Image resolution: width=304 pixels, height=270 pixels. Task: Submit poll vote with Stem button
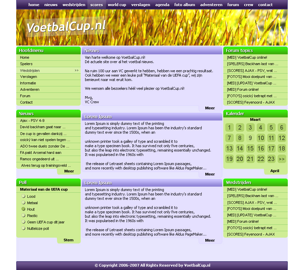tap(69, 240)
